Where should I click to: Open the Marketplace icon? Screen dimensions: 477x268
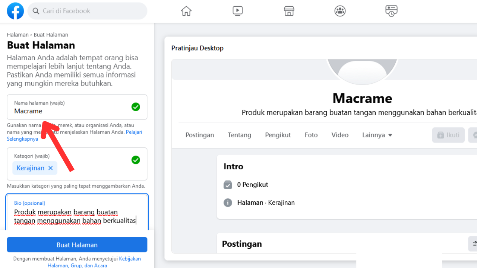[x=289, y=11]
